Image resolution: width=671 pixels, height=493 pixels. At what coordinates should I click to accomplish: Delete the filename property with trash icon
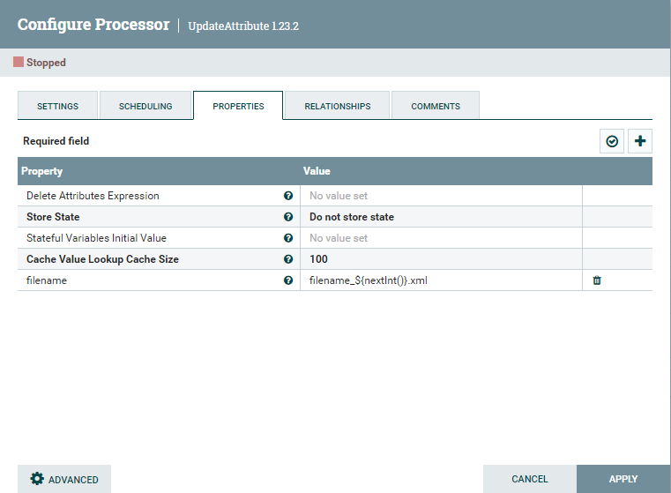tap(597, 280)
